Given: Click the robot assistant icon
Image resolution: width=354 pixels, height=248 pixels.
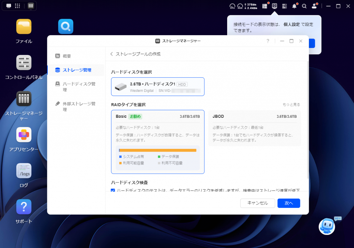Looking at the screenshot, I should (x=327, y=227).
